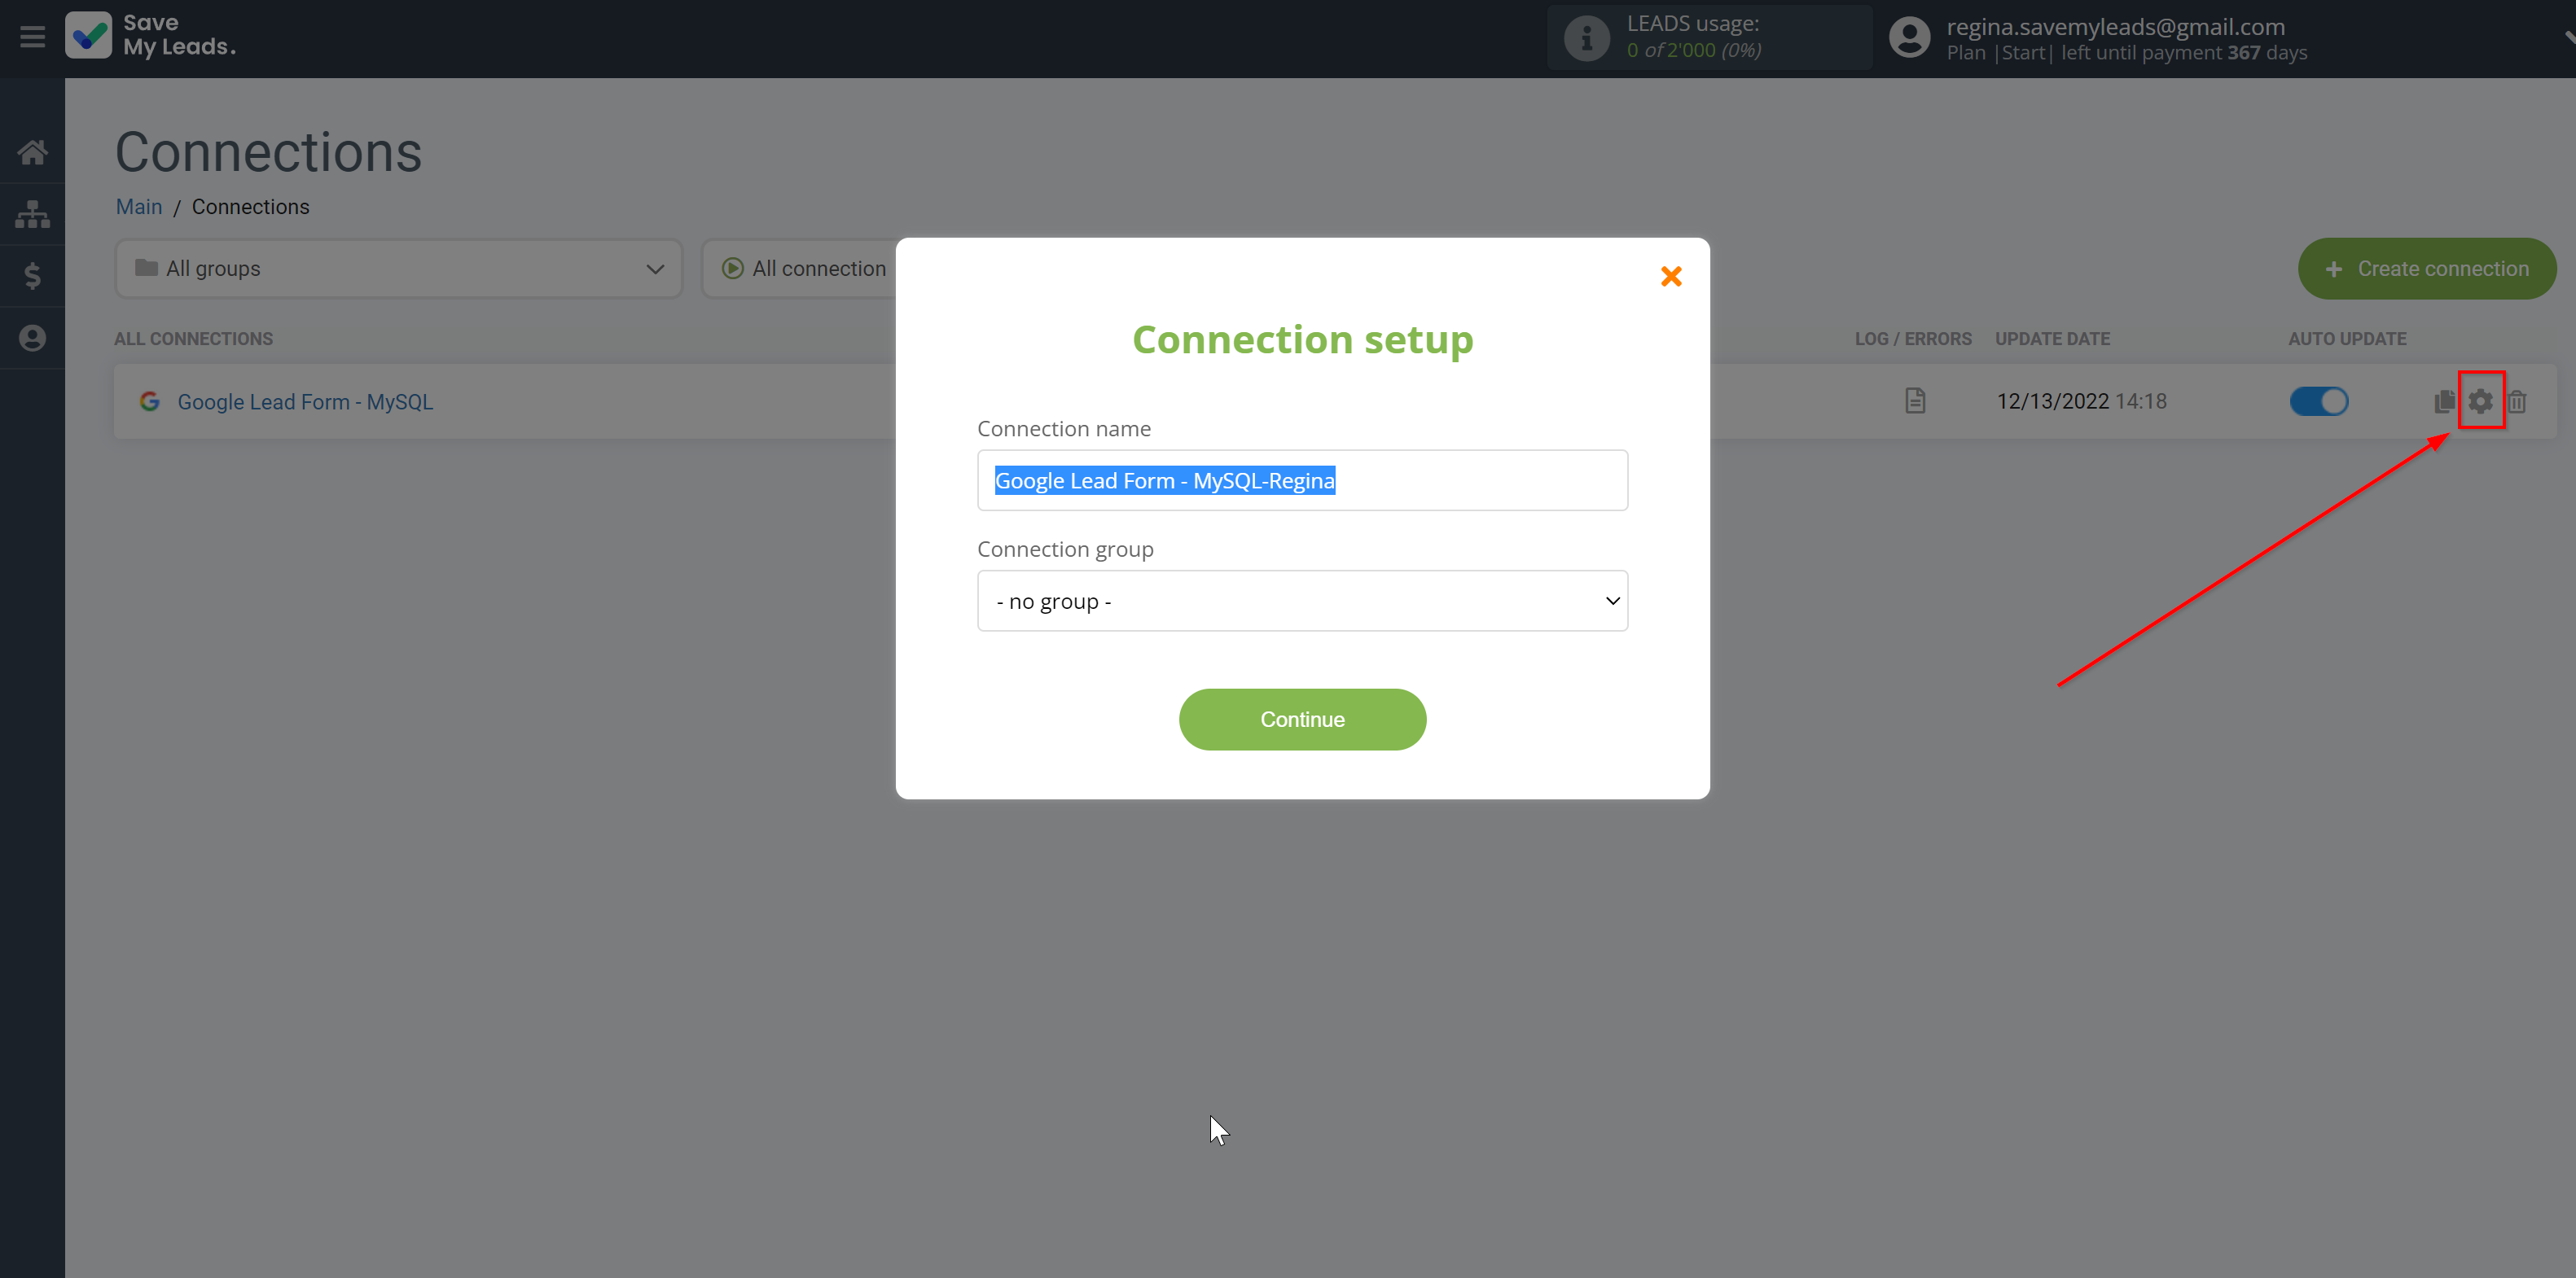Close the Connection setup dialog
Image resolution: width=2576 pixels, height=1278 pixels.
coord(1671,276)
